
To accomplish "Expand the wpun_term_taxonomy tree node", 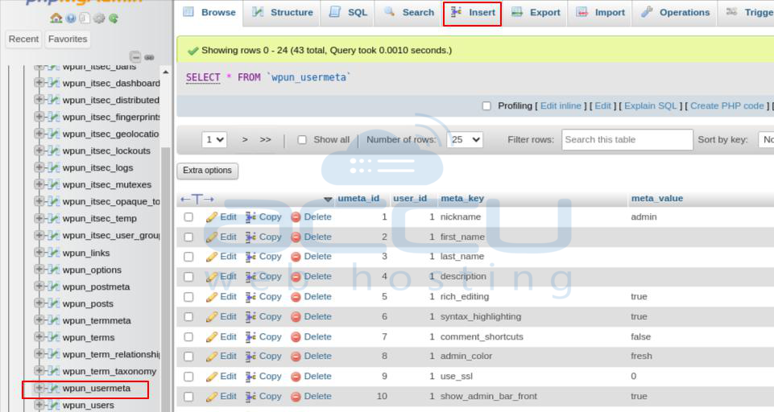I will coord(39,370).
